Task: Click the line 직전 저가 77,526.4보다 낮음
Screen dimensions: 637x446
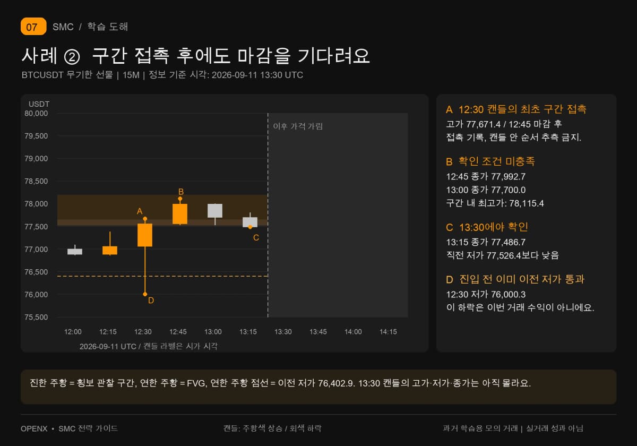Action: coord(502,255)
